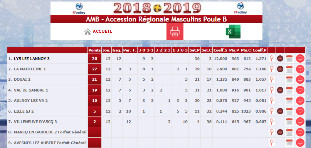Open calendar icon for VILLENEUVE D'ASCQ 3
Screen dimensions: 311x148
pos(289,121)
